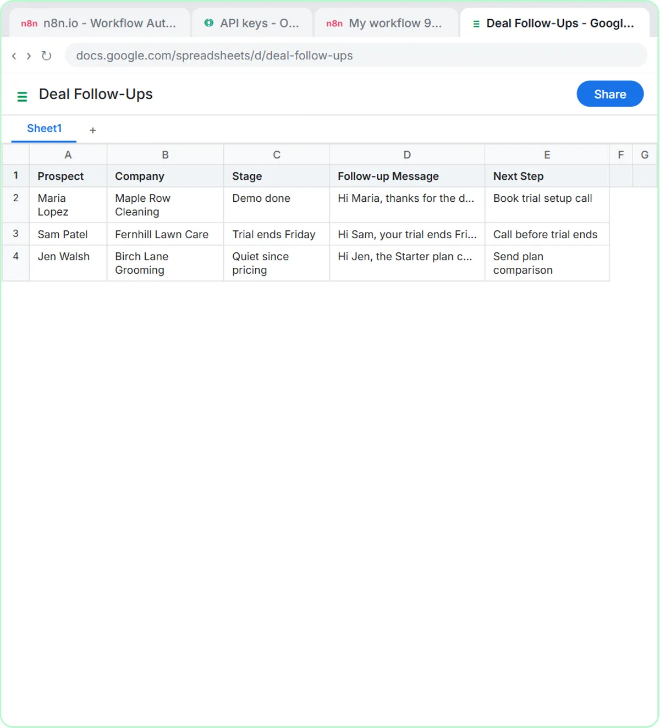
Task: Click the green Sheets menu icon
Action: 22,96
